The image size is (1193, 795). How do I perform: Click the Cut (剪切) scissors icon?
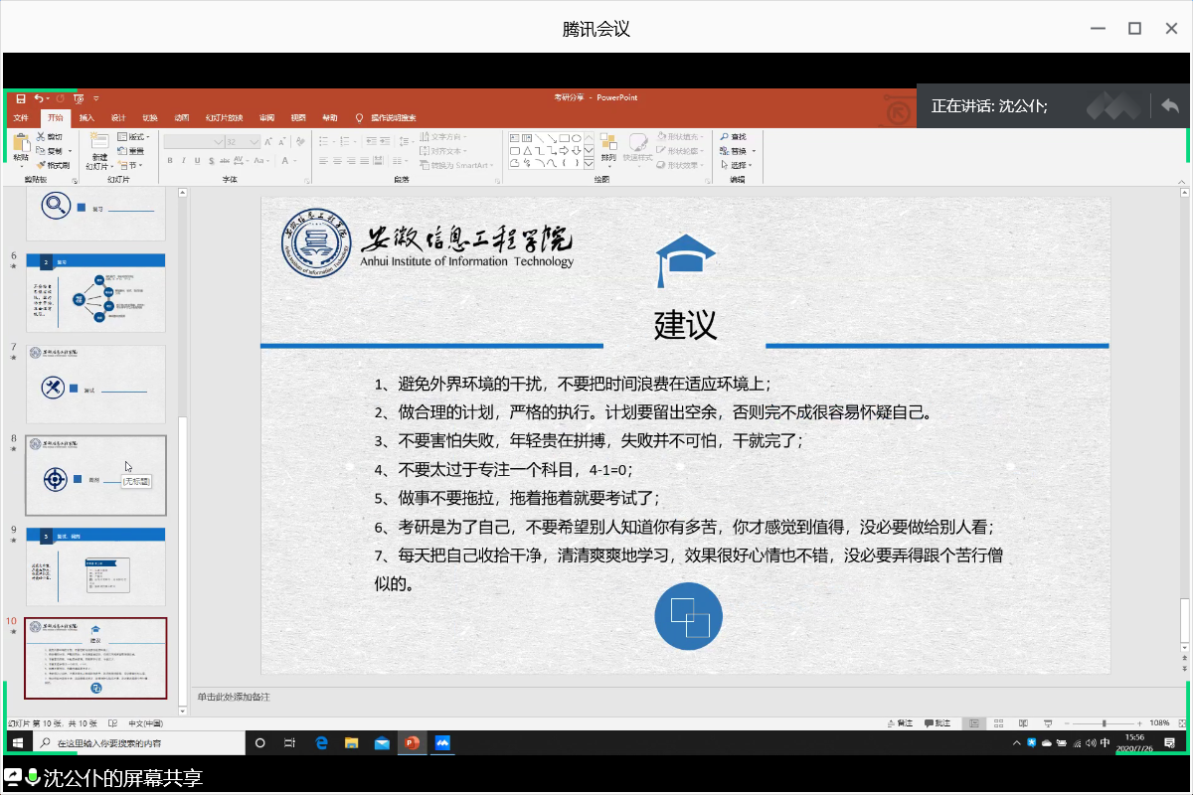tap(41, 136)
